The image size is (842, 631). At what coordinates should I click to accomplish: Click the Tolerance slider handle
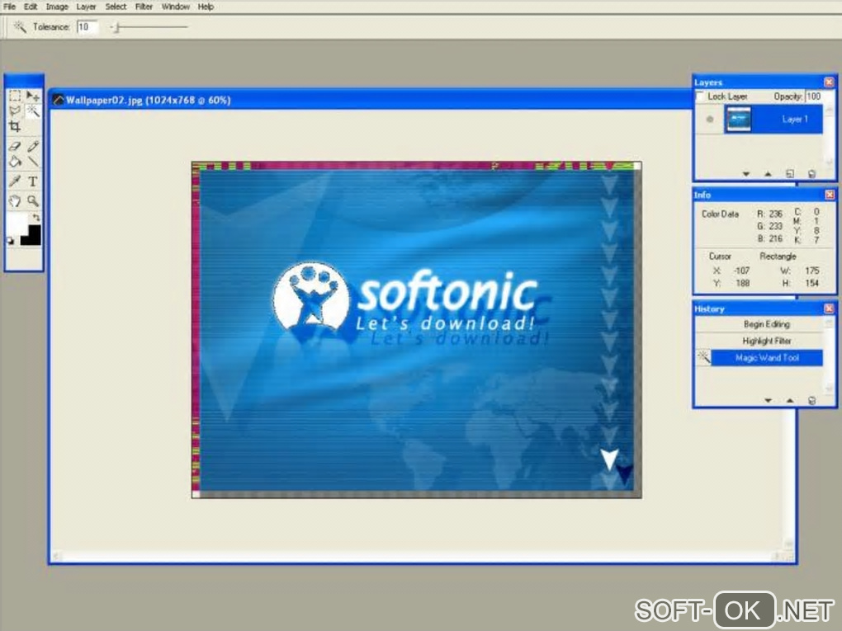click(116, 27)
